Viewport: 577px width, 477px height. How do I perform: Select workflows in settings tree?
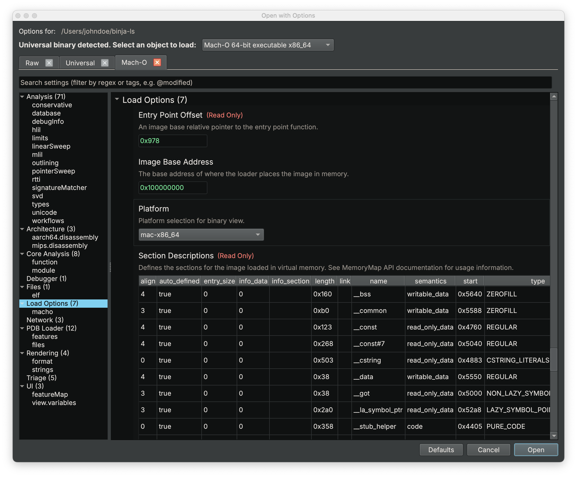48,221
